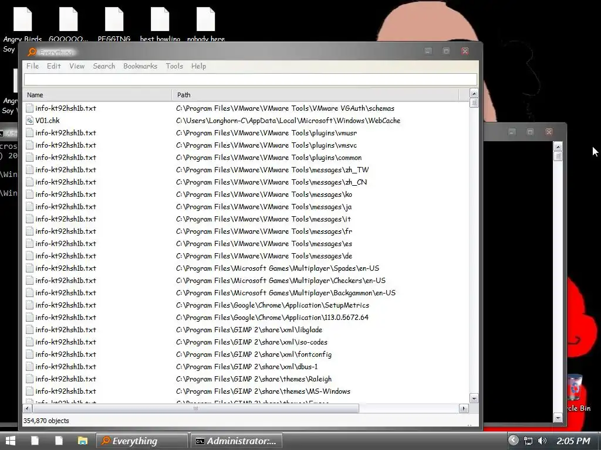This screenshot has width=601, height=450.
Task: Click the 2:05 PM clock
Action: pyautogui.click(x=573, y=441)
